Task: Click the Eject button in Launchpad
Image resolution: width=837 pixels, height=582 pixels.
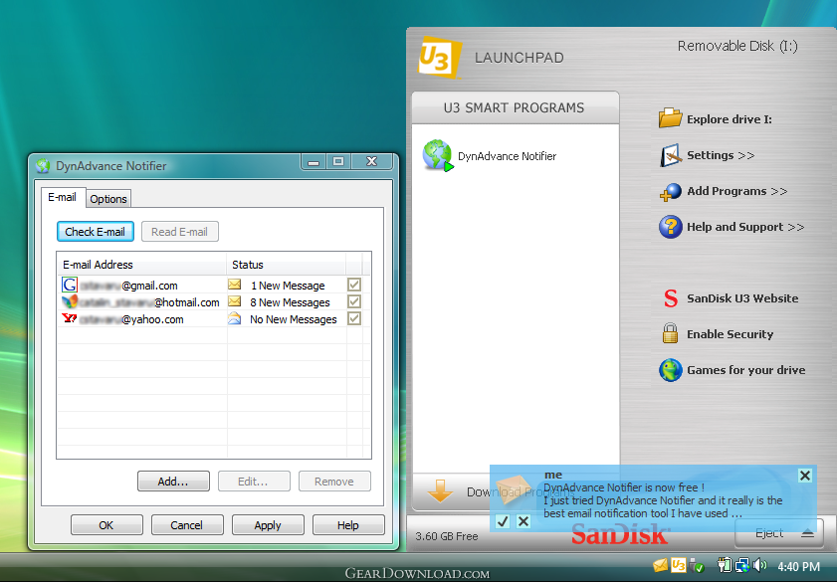Action: point(778,533)
